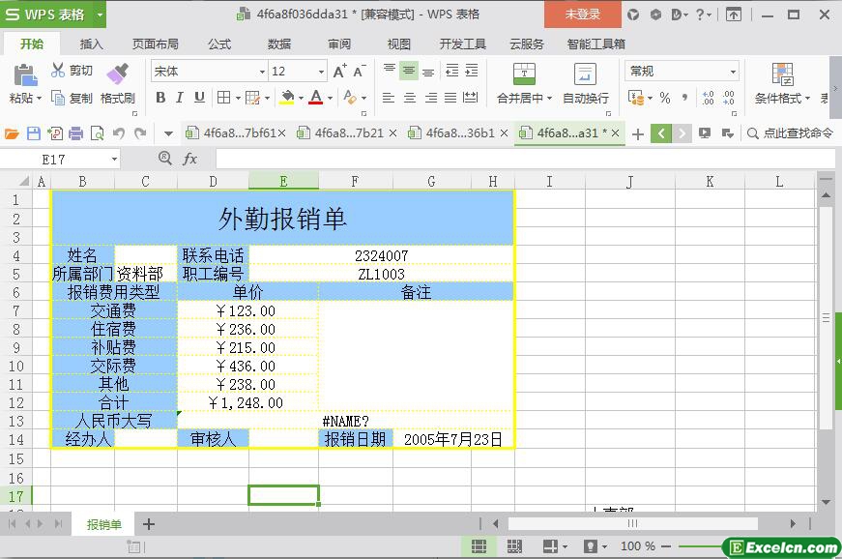Click the 未登录 login button
Screen dimensions: 842x559
point(582,15)
